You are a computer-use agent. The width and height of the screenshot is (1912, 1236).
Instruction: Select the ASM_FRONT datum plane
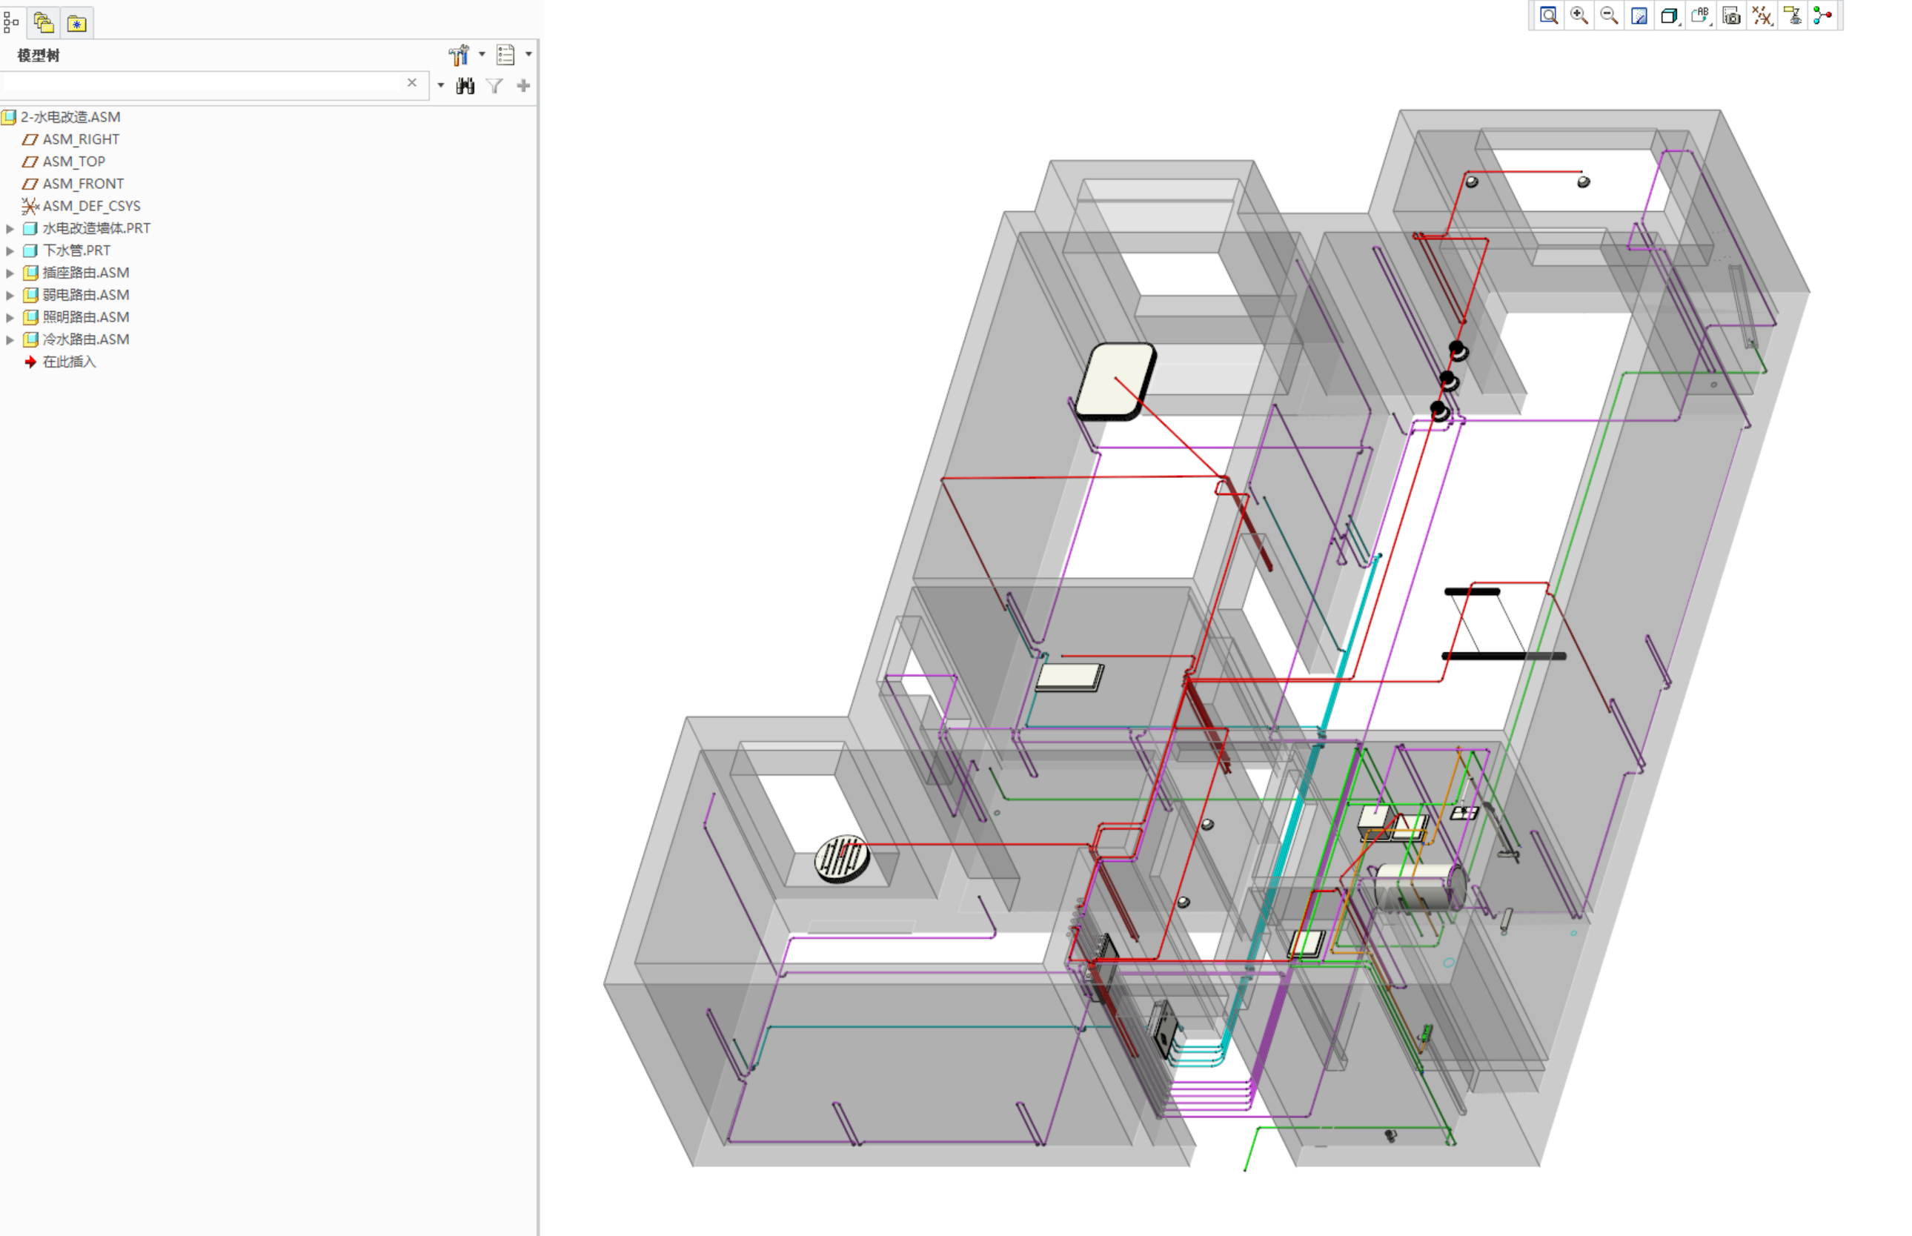pyautogui.click(x=83, y=184)
